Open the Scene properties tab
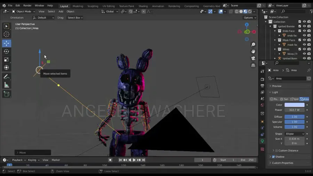Screen dimensions: 313x176 coord(262,99)
